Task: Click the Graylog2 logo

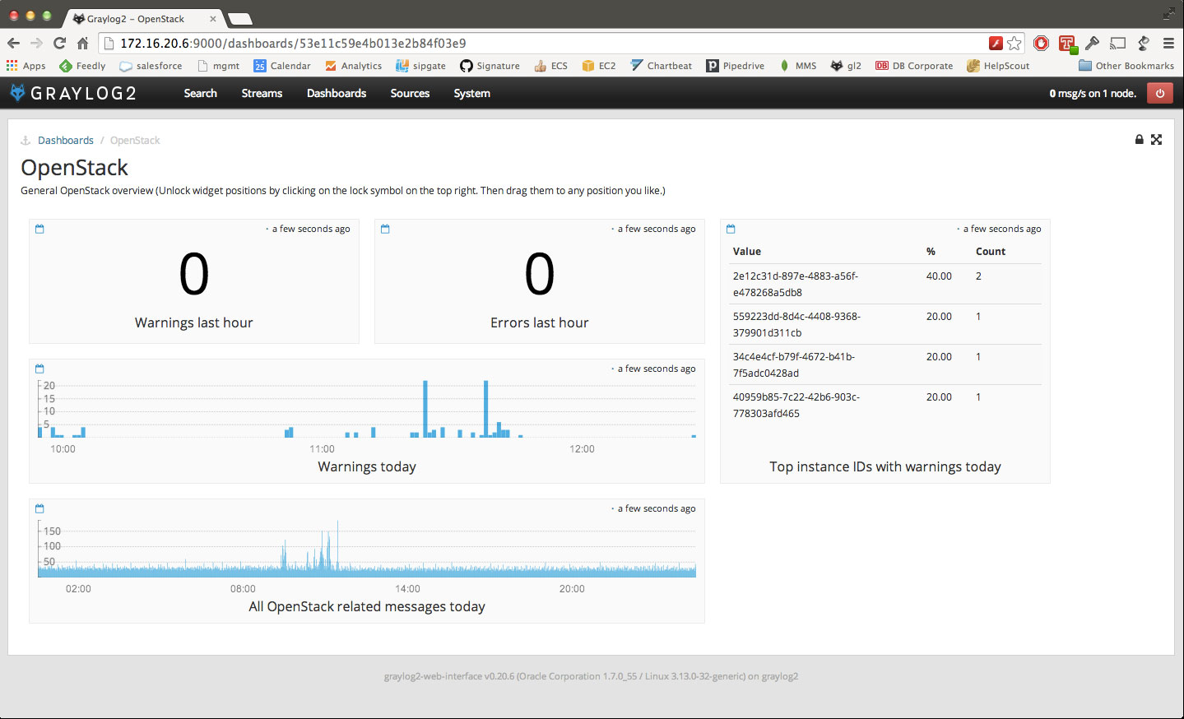Action: 73,93
